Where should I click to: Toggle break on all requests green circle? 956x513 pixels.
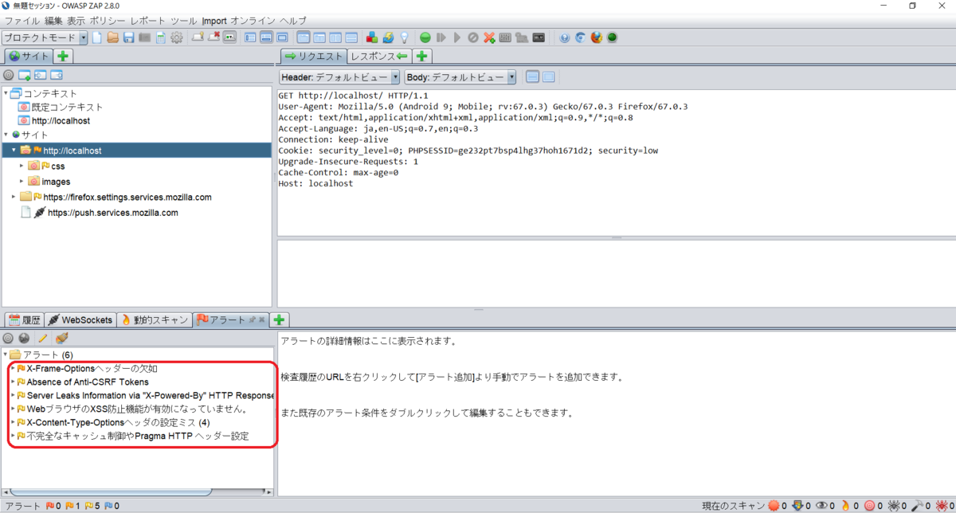[x=425, y=37]
